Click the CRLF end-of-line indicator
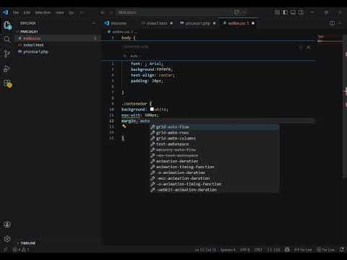This screenshot has width=347, height=260. click(258, 250)
